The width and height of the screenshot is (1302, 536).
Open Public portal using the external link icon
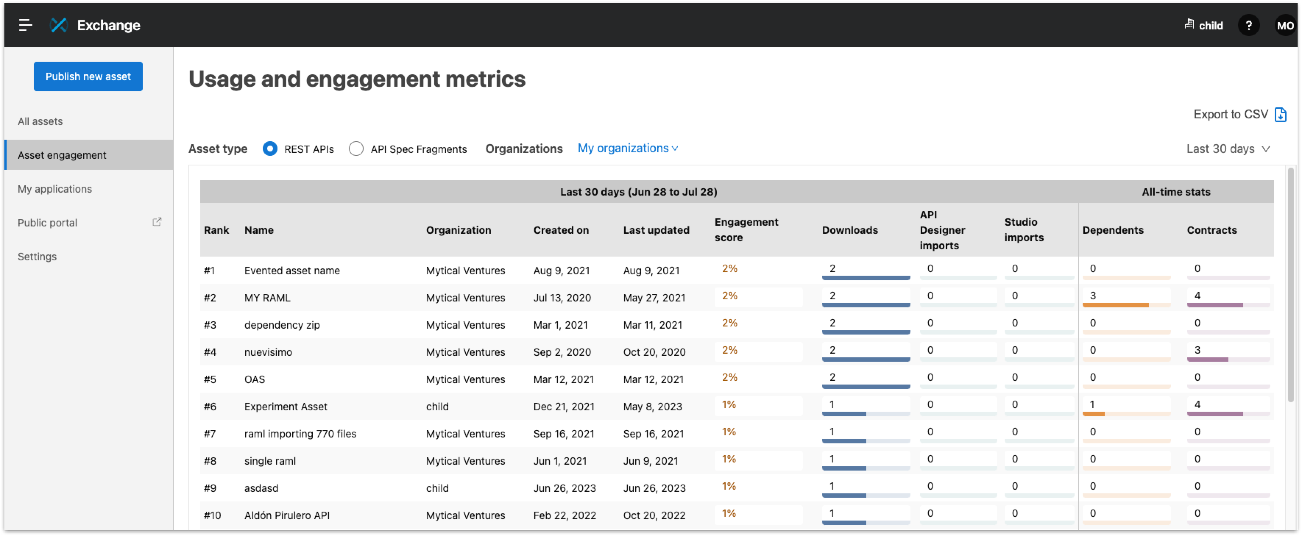157,222
